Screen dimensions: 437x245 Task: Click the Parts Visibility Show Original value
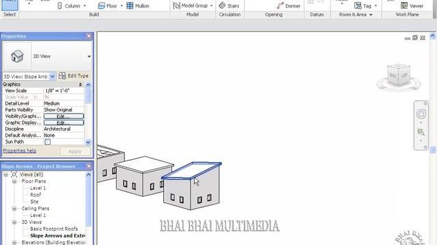coord(64,110)
